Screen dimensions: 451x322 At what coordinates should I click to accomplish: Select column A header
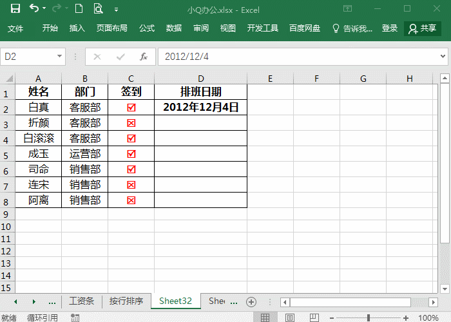[38, 79]
